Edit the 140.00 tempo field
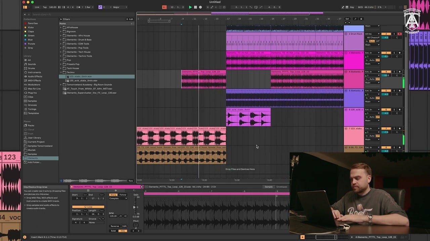This screenshot has height=241, width=430. click(53, 7)
